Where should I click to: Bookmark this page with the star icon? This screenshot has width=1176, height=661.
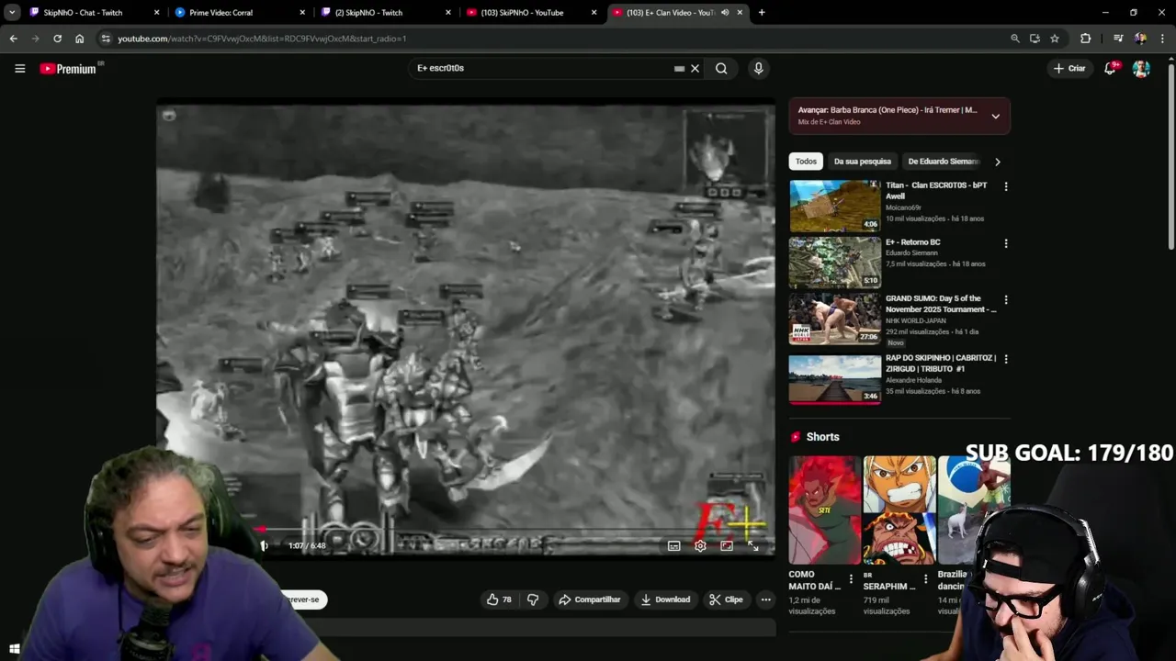(1055, 39)
